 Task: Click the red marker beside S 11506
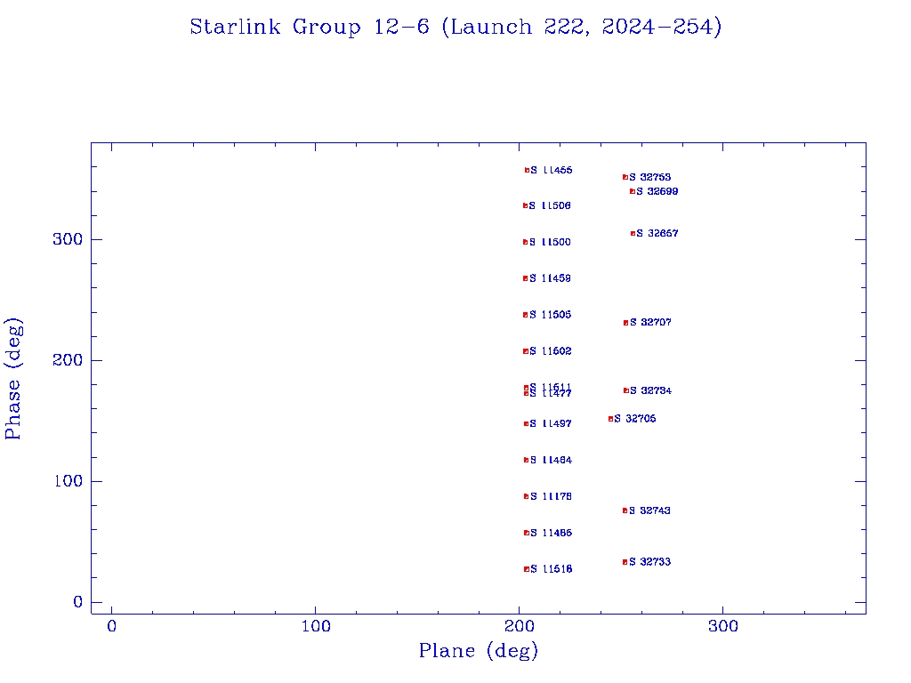pos(525,205)
